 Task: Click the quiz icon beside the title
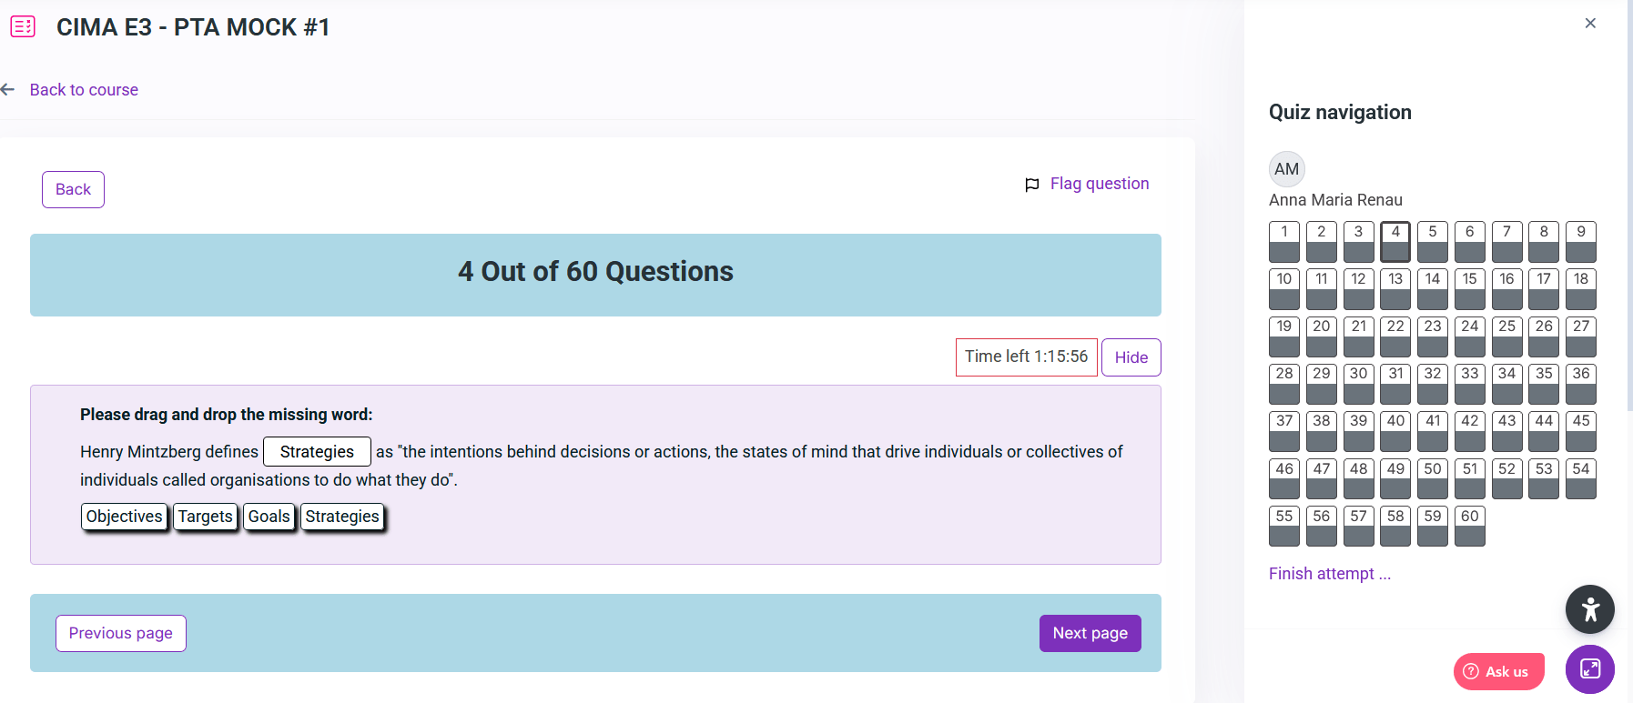[23, 27]
